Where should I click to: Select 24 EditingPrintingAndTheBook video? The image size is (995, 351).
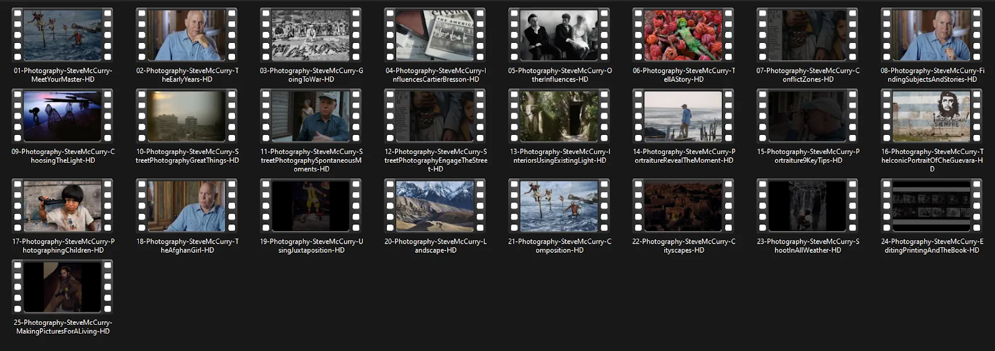pos(932,206)
